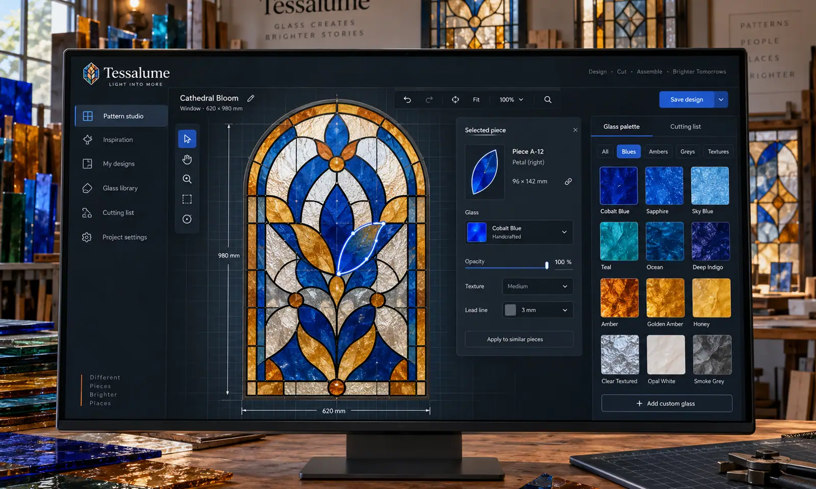
Task: Click the link icon beside 96 × 142 mm
Action: tap(568, 182)
